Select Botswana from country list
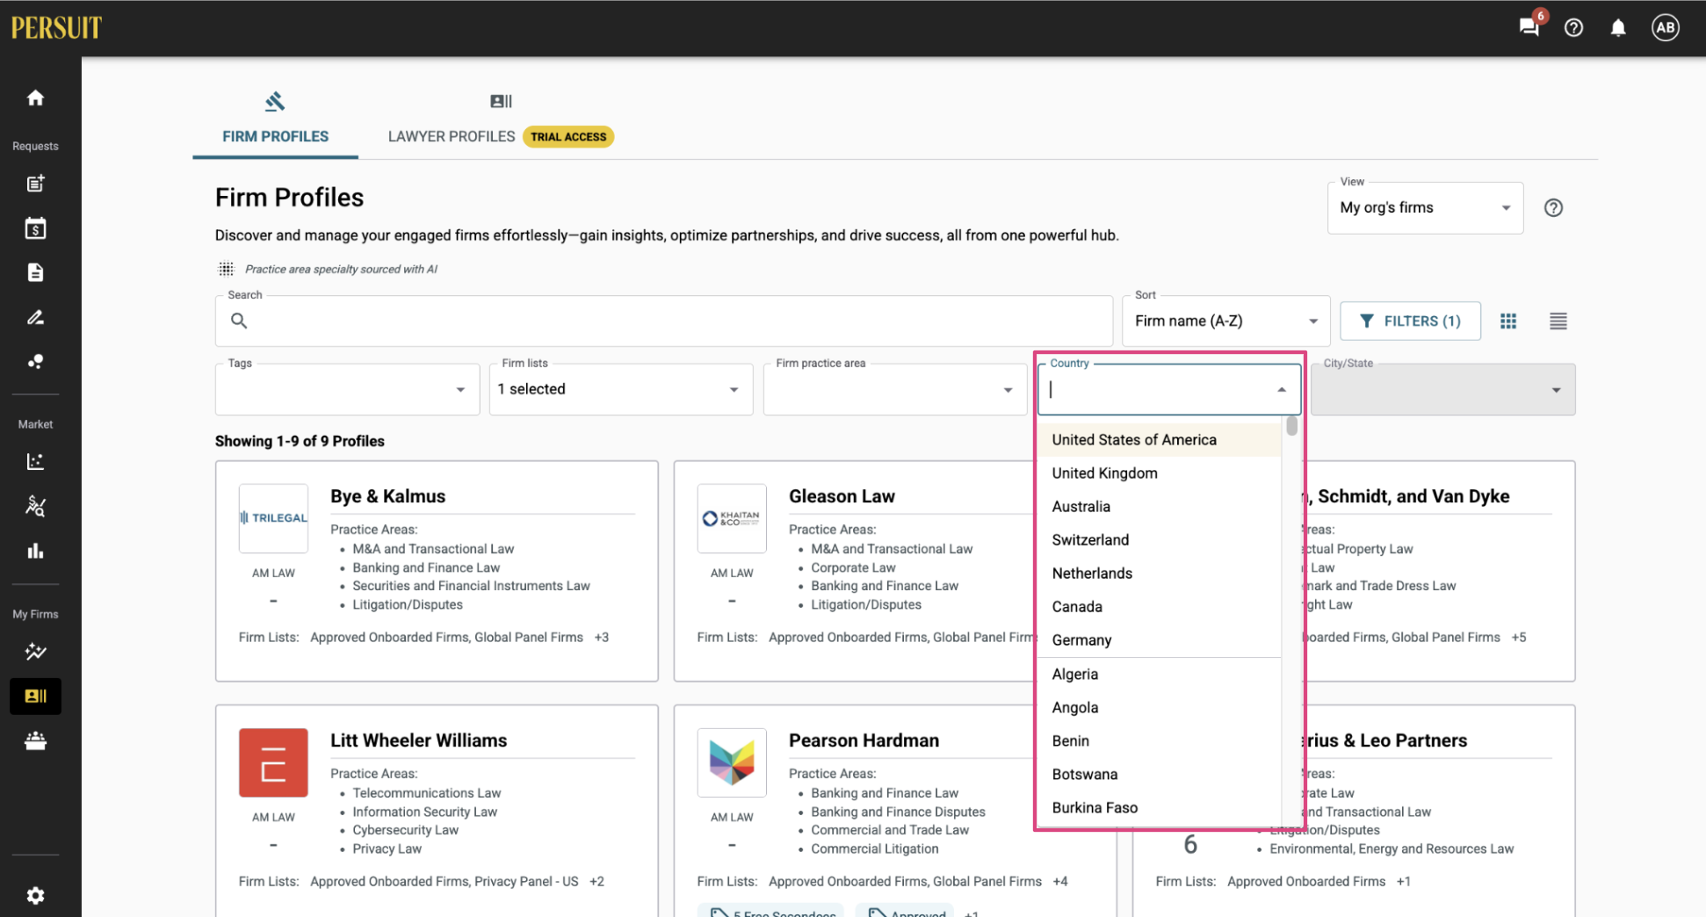 pos(1159,775)
